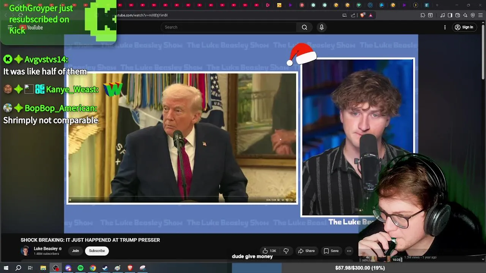Save the video to a playlist
Image resolution: width=486 pixels, height=273 pixels.
pyautogui.click(x=331, y=251)
